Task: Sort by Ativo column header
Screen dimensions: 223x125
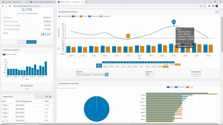Action: click(4, 101)
